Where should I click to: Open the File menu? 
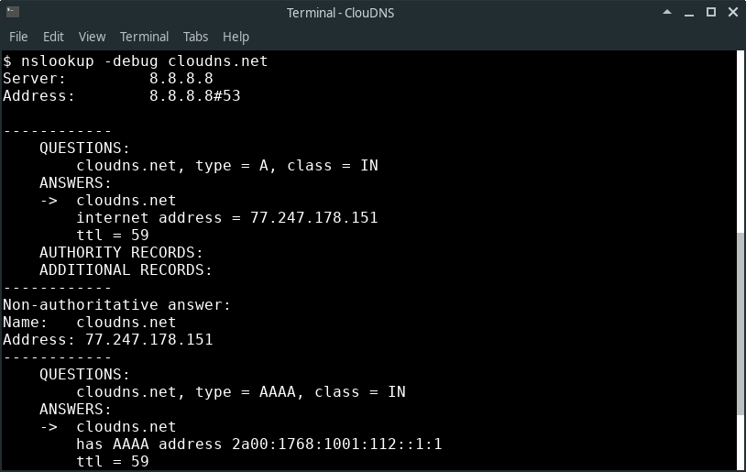[18, 37]
